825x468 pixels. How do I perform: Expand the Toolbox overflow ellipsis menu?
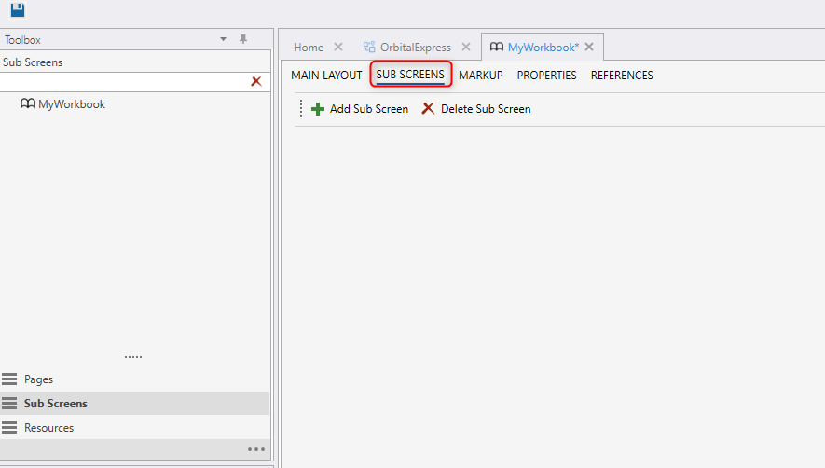coord(255,449)
